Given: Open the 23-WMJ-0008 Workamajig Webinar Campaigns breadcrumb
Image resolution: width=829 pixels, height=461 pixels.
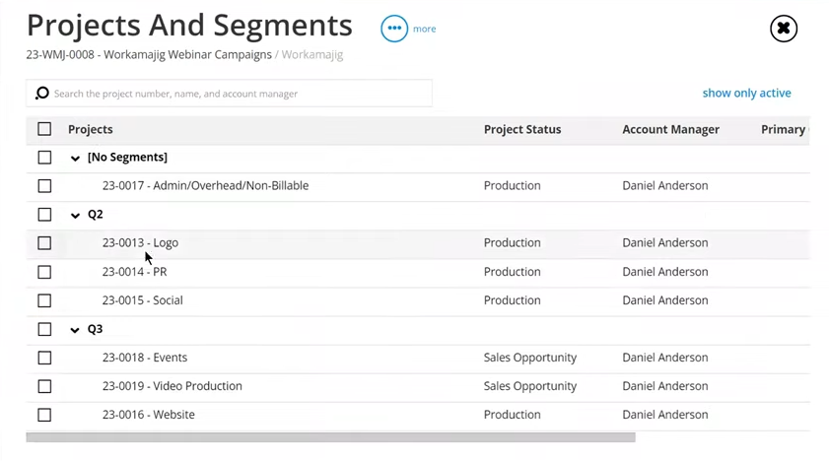Looking at the screenshot, I should [x=149, y=54].
